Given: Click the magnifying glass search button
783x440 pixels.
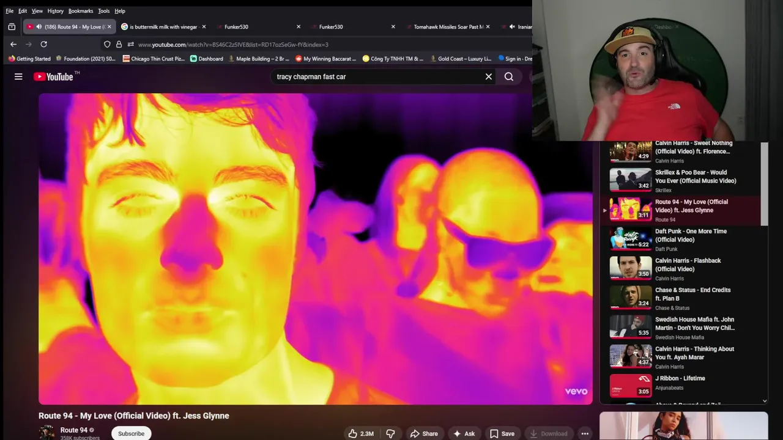Looking at the screenshot, I should pos(509,76).
